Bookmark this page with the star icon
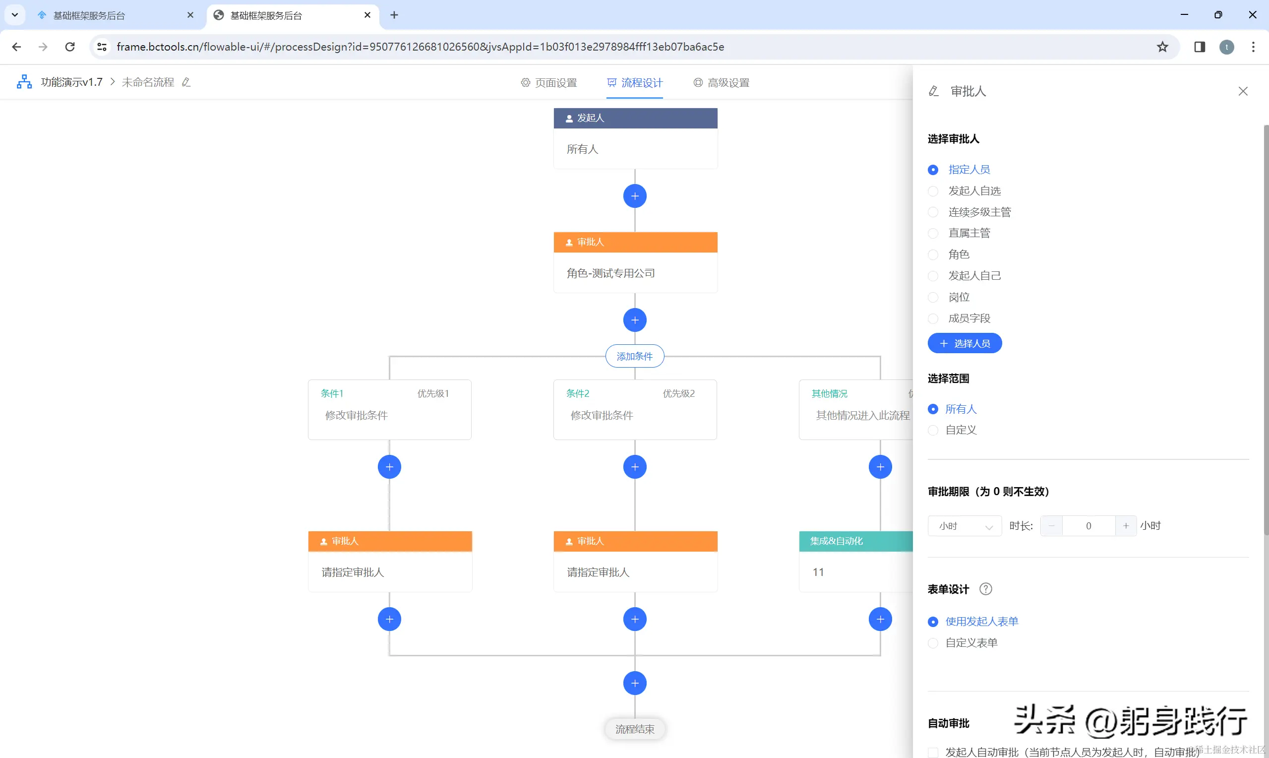Viewport: 1269px width, 758px height. (1162, 47)
